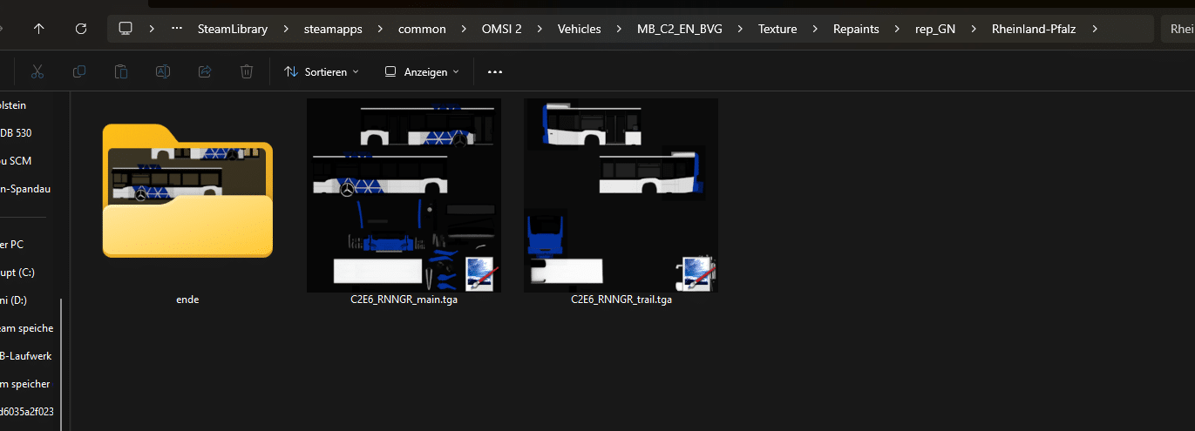Open the three-dot overflow menu in toolbar
The height and width of the screenshot is (431, 1195).
coord(495,71)
